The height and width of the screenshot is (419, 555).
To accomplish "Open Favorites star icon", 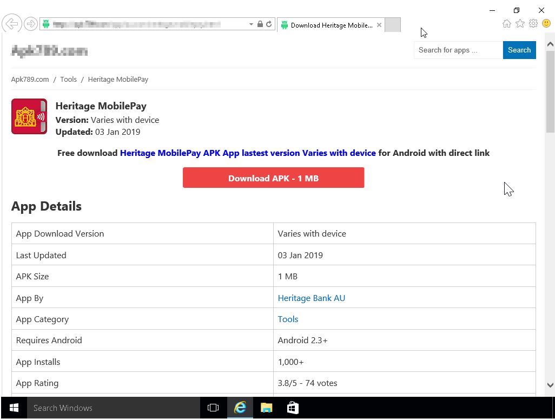I will (520, 24).
